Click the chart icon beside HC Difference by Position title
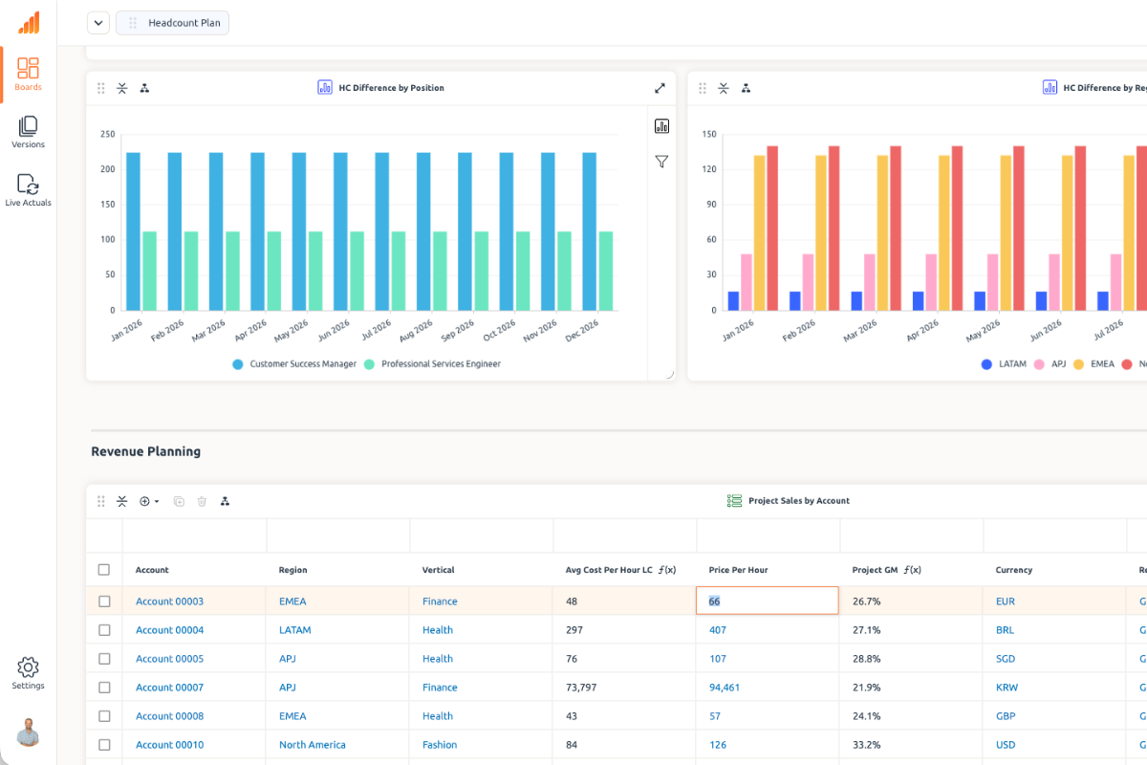This screenshot has width=1147, height=765. pyautogui.click(x=325, y=87)
